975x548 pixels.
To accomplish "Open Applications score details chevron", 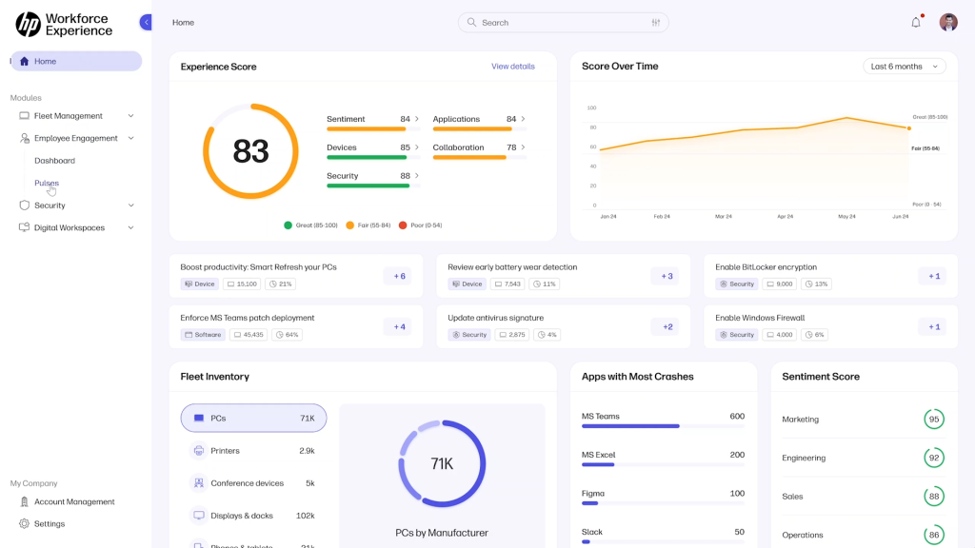I will [523, 119].
